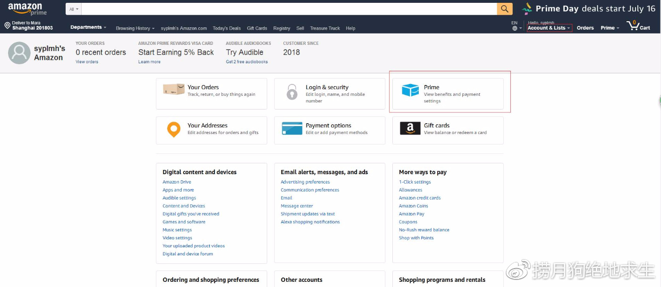
Task: Open the Registry nav item
Action: click(x=281, y=28)
